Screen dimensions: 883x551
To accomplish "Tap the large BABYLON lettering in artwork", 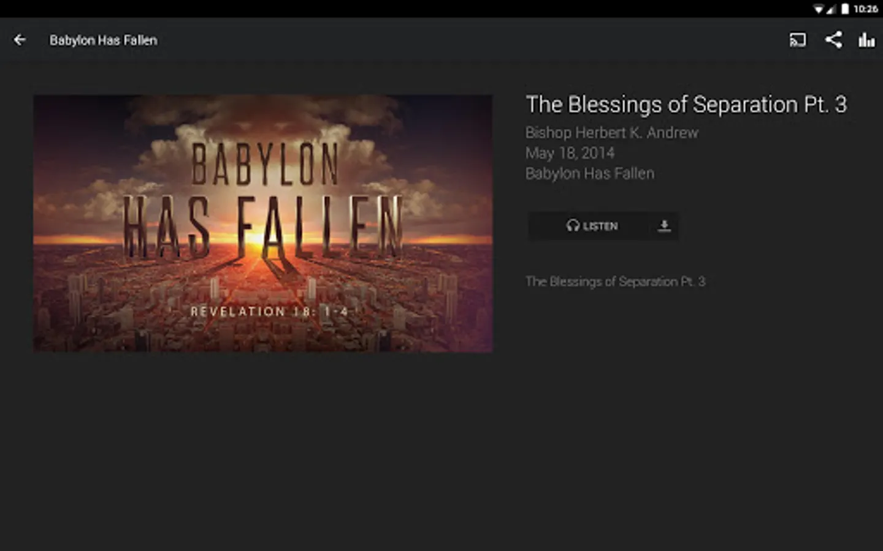I will pyautogui.click(x=265, y=164).
